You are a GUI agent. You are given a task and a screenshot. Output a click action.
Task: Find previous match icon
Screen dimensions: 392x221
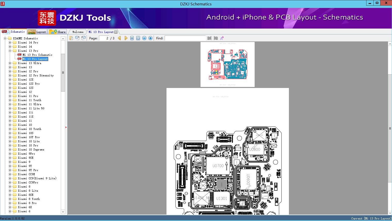(209, 38)
